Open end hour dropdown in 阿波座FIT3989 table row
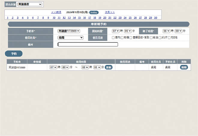Screen dimensions: 198x136 point(85,67)
